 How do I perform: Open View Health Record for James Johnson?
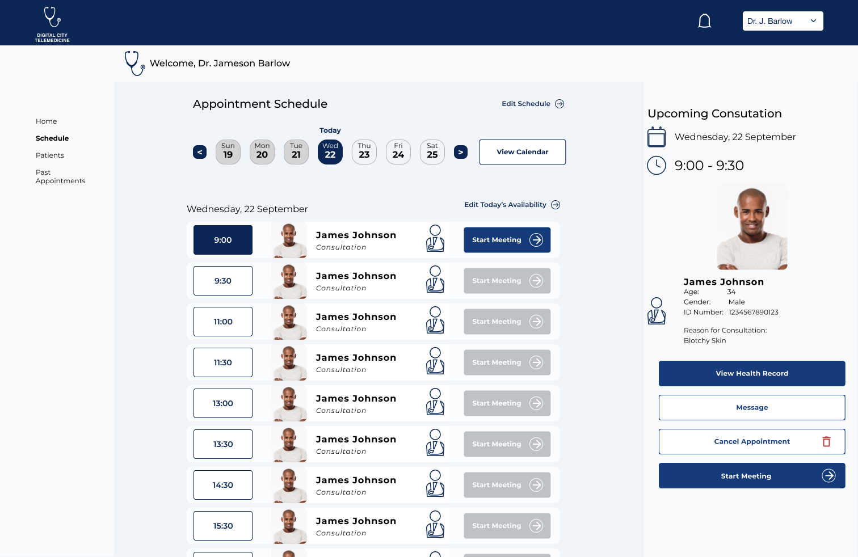pyautogui.click(x=752, y=373)
